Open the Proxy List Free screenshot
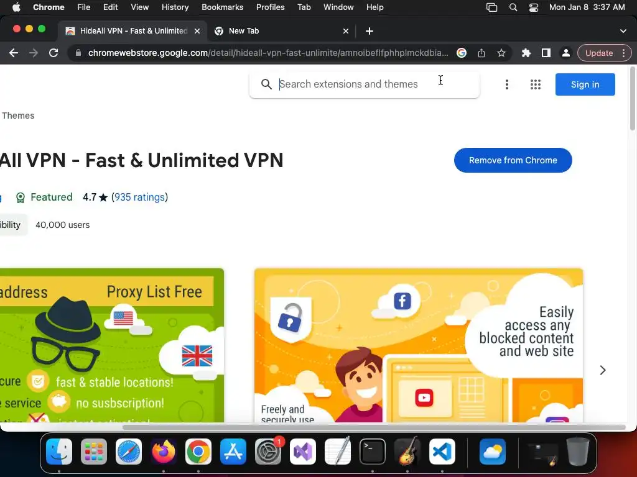This screenshot has width=637, height=477. 112,345
